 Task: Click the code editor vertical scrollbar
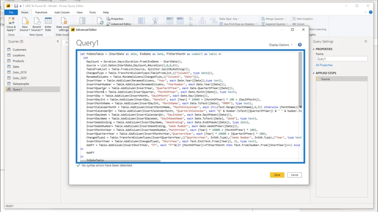(x=301, y=79)
